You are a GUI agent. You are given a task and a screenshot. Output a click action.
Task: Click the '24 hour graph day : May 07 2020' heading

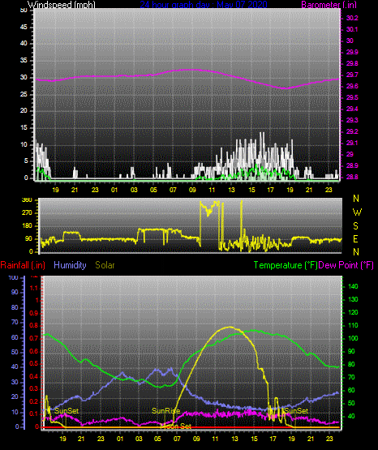(x=204, y=5)
